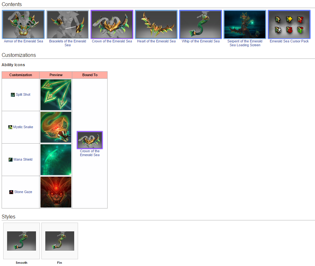315x266 pixels.
Task: Open the Serpent Loading Screen thumbnail
Action: click(245, 24)
